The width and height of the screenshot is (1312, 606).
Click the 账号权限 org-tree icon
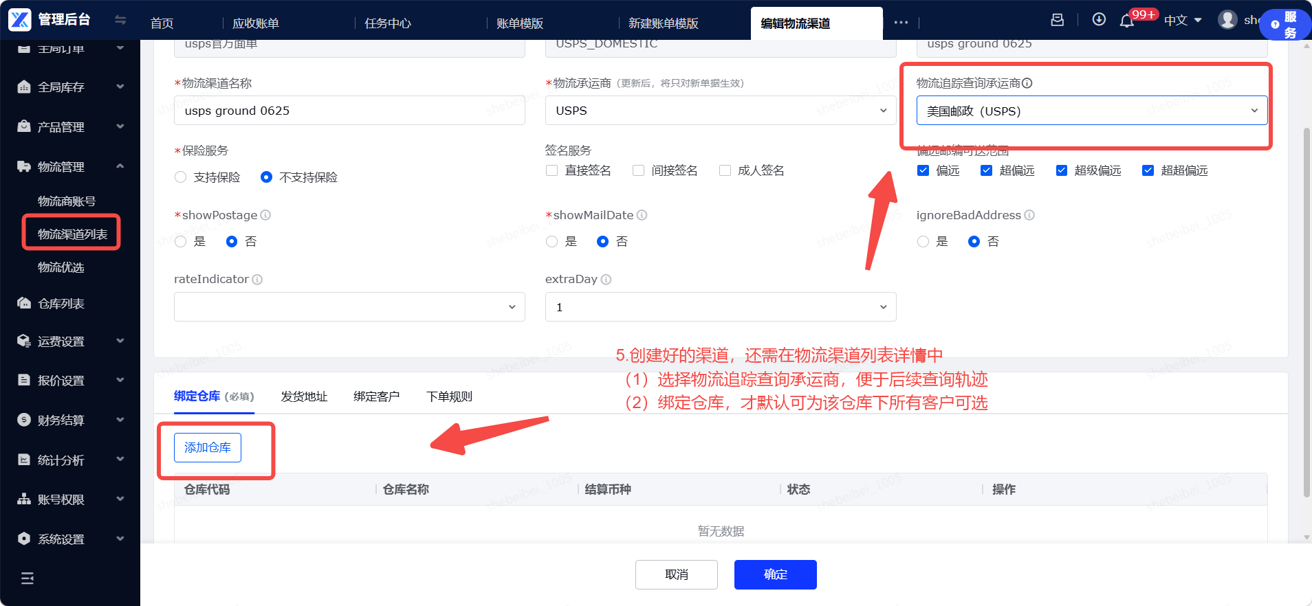(24, 499)
